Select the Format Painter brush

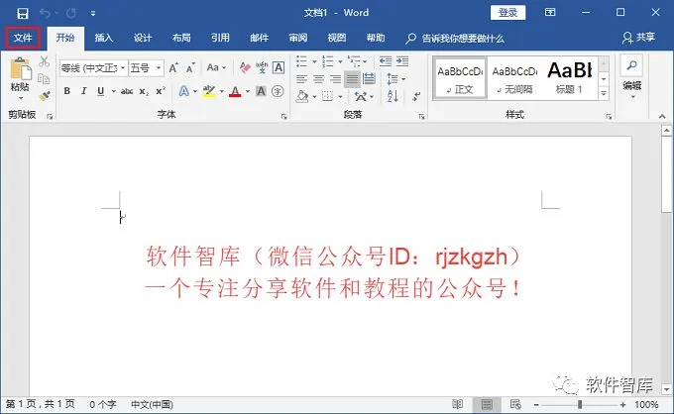coord(44,96)
